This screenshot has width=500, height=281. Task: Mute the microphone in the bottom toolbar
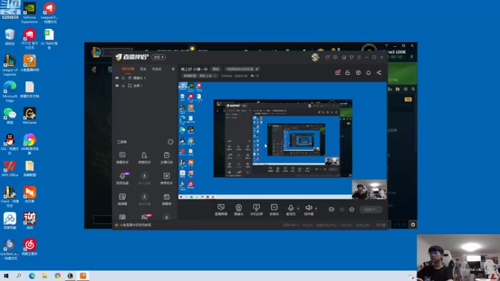(x=291, y=208)
